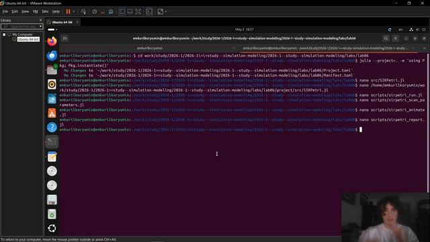Click 'nano src/SIRPetri.jl' command text
This screenshot has width=430, height=242.
tap(382, 81)
